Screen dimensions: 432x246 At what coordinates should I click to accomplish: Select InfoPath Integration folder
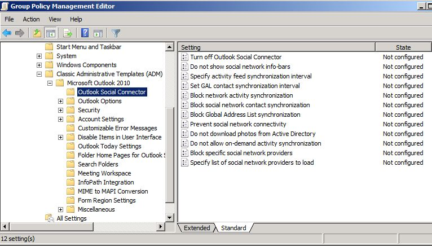coord(106,182)
